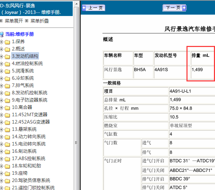
Task: Click the BBDC 39° exhaust valve opening value
Action: (180, 179)
